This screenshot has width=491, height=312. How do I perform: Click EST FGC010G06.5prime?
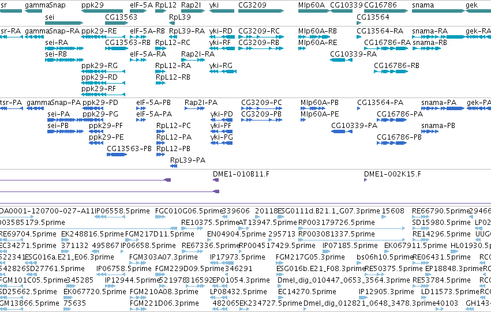(189, 211)
